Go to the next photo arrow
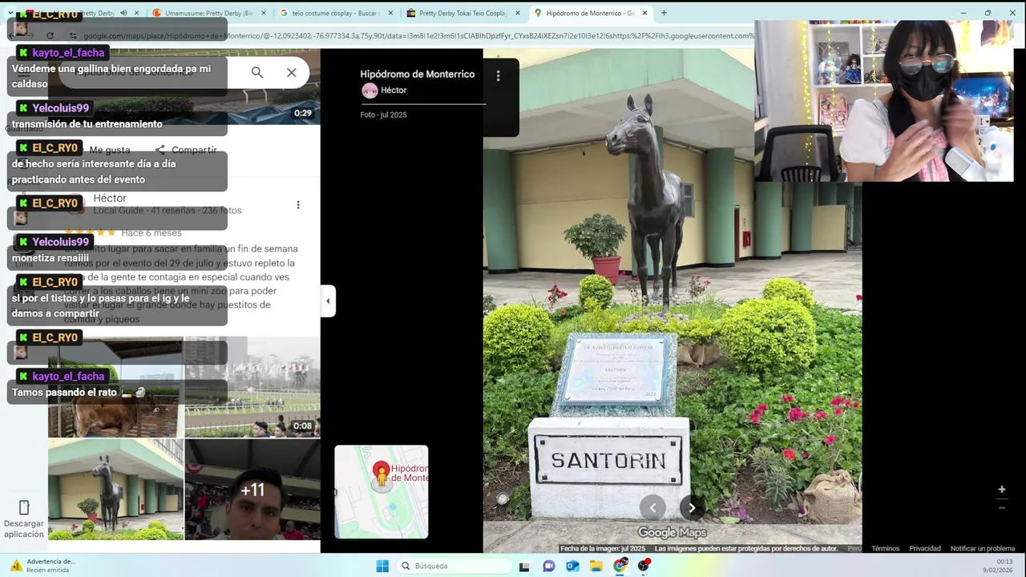This screenshot has height=577, width=1026. tap(692, 507)
